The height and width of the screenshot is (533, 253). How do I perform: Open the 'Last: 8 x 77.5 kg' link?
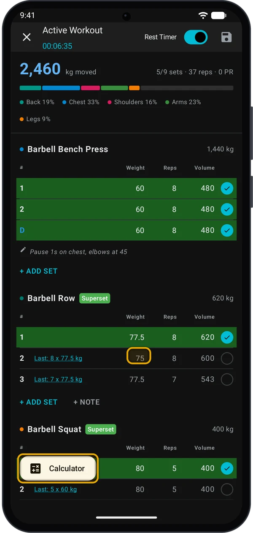[58, 358]
